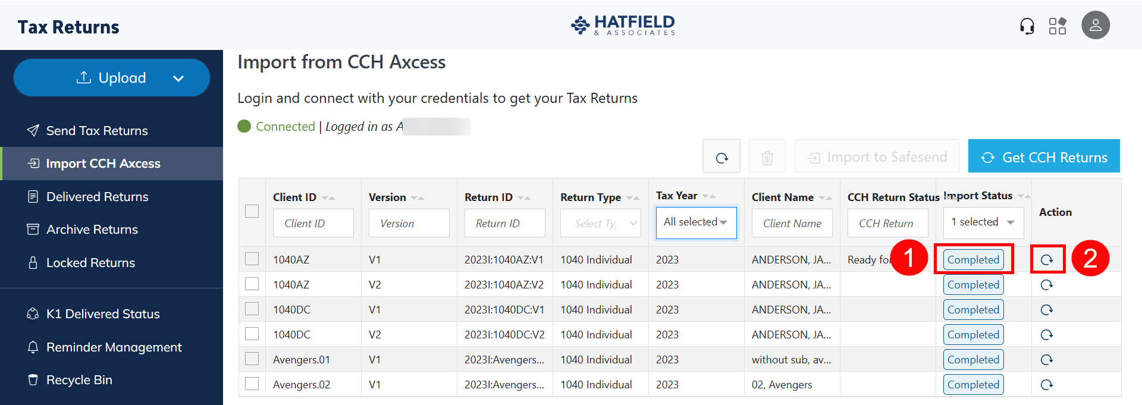1142x405 pixels.
Task: Open the apps grid icon
Action: pyautogui.click(x=1058, y=26)
